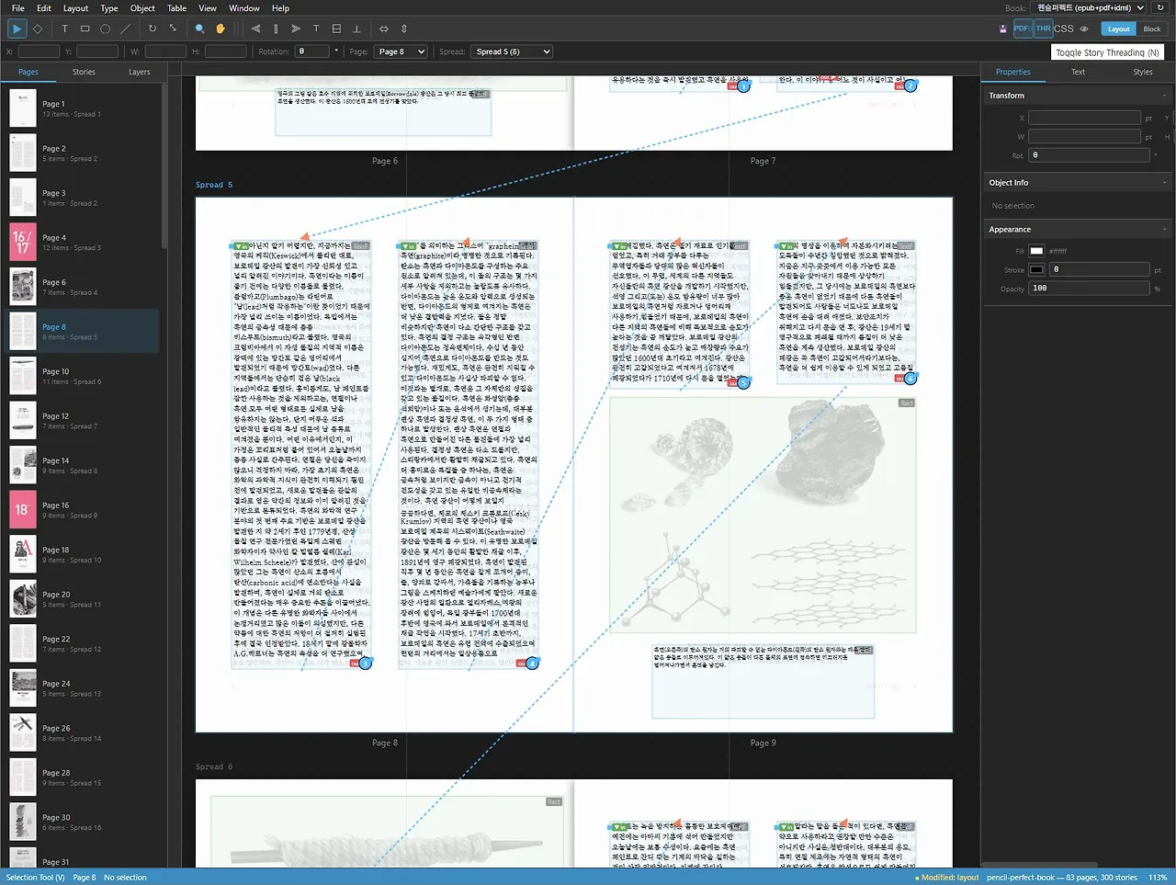Pick the Line tool
This screenshot has height=885, width=1176.
click(125, 28)
